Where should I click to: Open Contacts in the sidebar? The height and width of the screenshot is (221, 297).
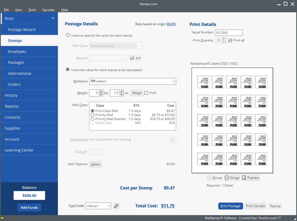coord(29,117)
